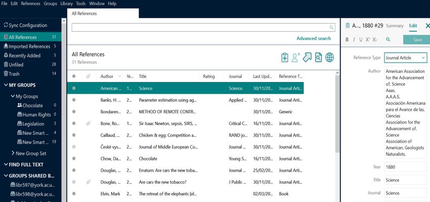Collapse the MY GROUPS section
Screen dimensions: 430x202
click(x=6, y=85)
